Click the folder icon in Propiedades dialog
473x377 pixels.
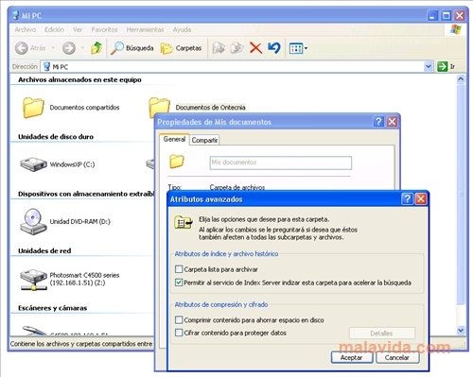[177, 162]
